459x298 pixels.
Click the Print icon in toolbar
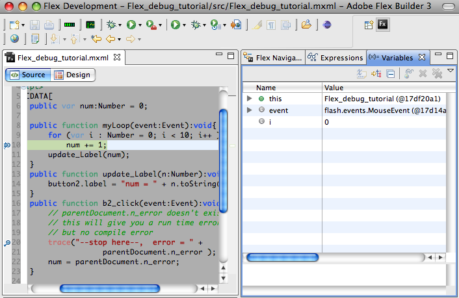click(49, 25)
